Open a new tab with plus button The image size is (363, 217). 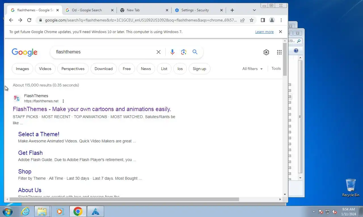232,10
